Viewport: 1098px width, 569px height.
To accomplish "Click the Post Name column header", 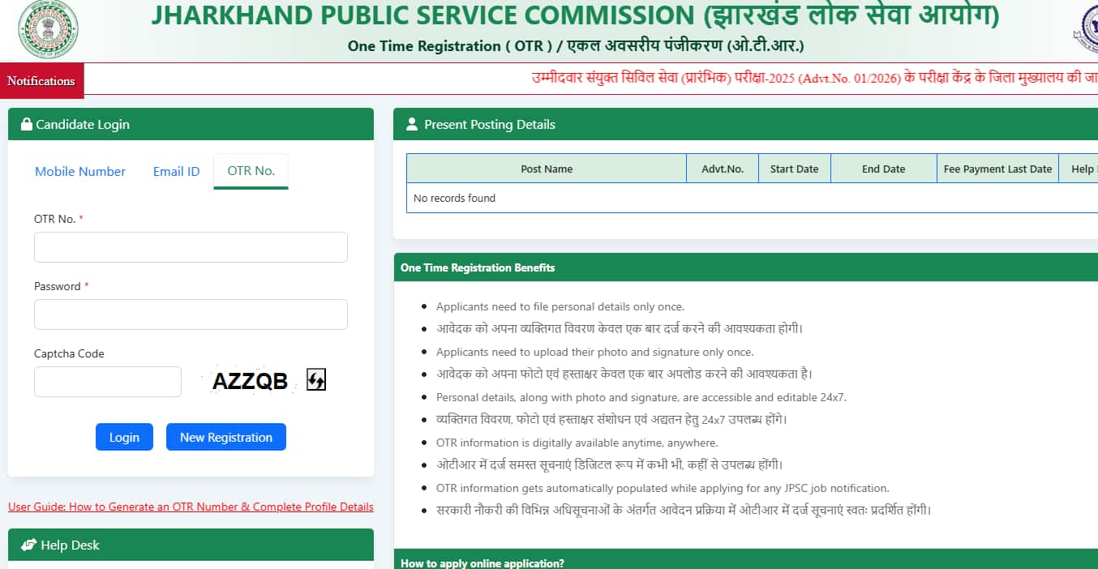I will click(547, 169).
